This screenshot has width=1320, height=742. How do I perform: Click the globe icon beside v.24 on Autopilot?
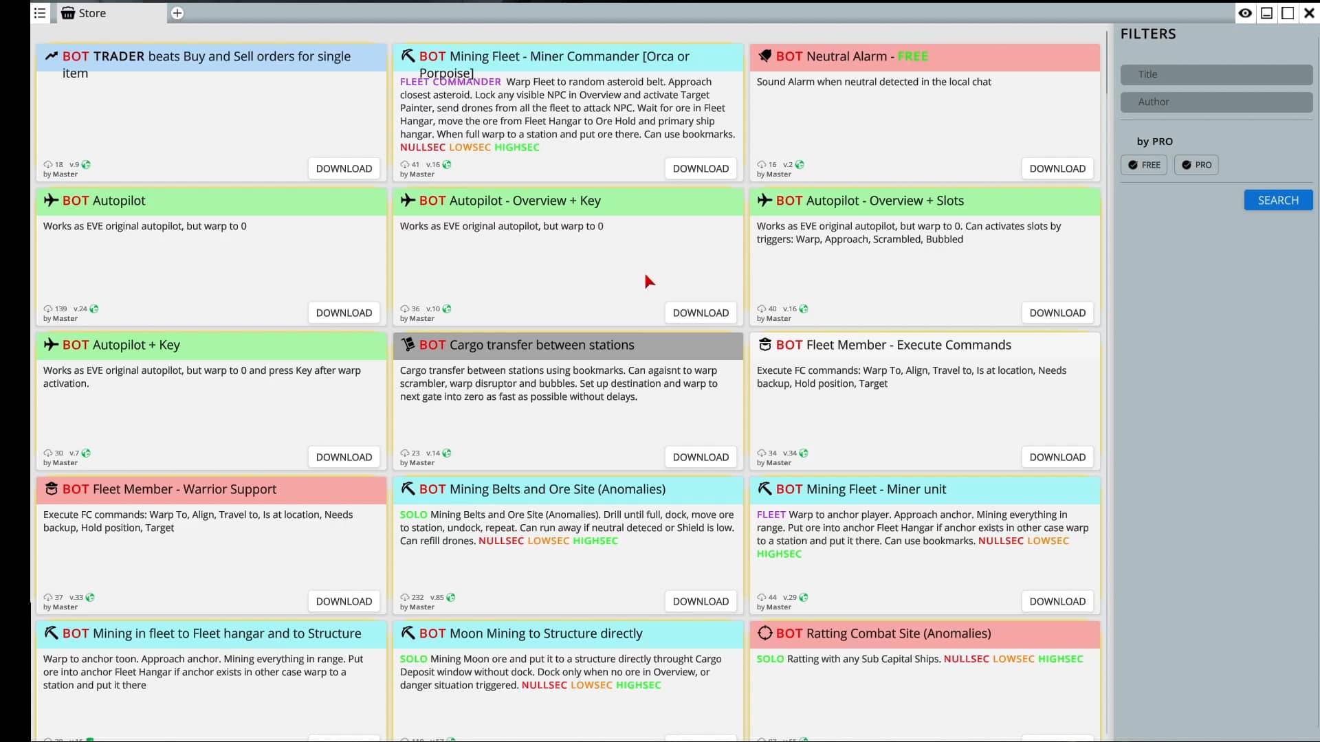pos(94,308)
